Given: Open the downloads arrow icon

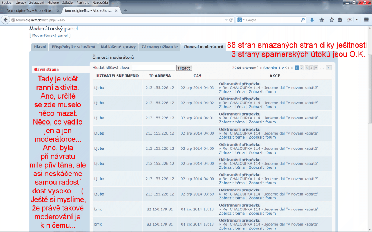Looking at the screenshot, I should (312, 20).
